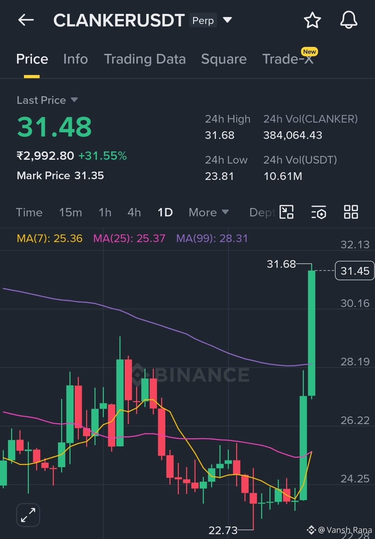
Task: Select the Time chart interval
Action: 29,212
